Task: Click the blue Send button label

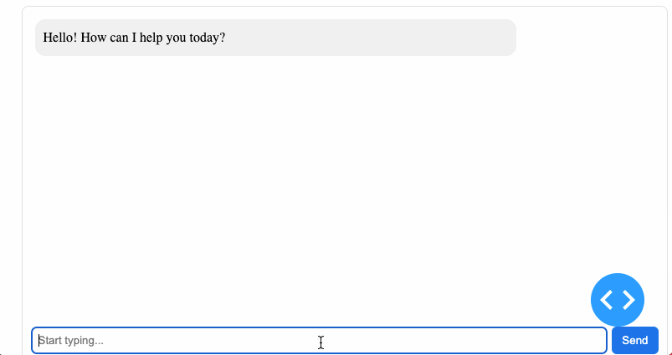Action: (634, 340)
